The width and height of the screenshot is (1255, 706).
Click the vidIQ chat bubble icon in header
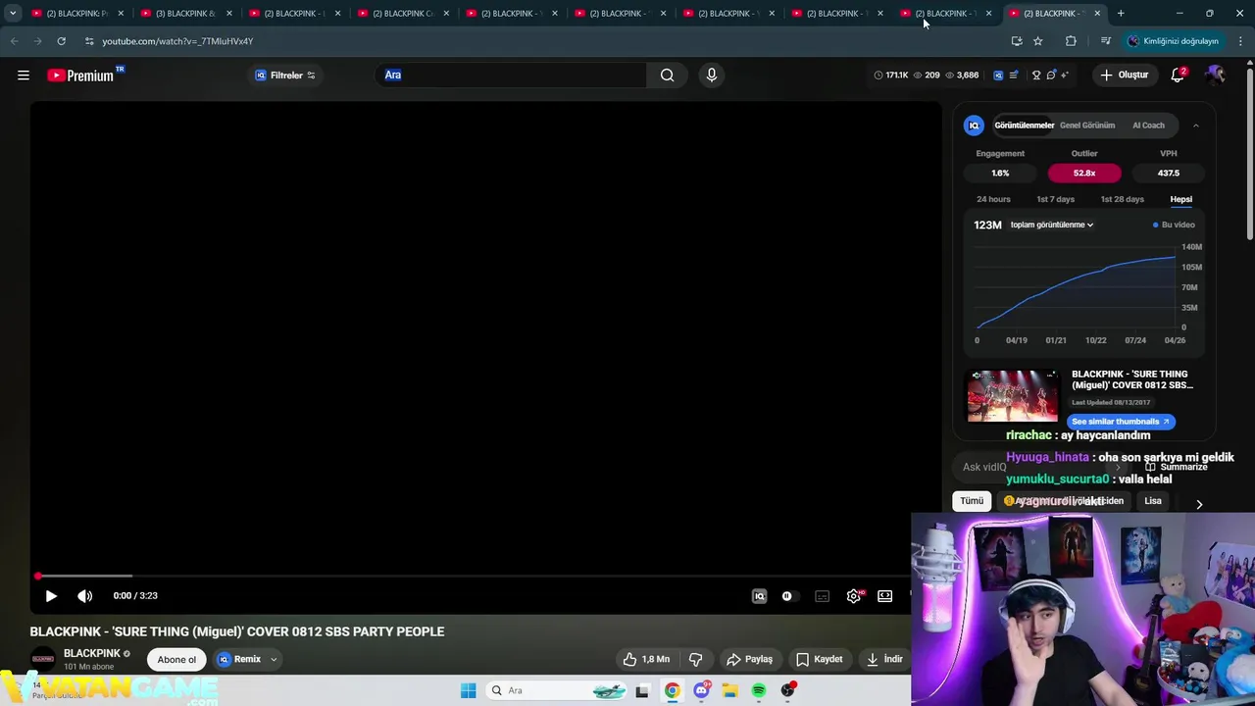1051,76
